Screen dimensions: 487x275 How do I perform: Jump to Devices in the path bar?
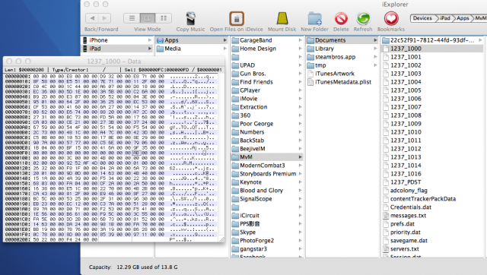(422, 18)
